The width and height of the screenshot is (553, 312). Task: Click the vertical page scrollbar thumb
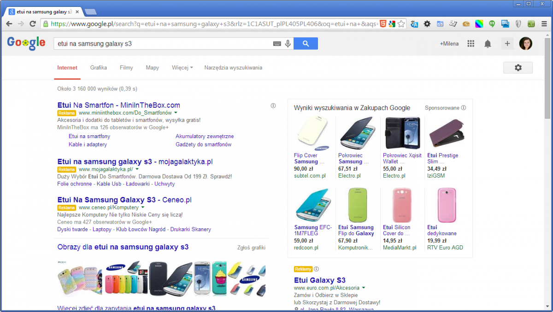548,78
